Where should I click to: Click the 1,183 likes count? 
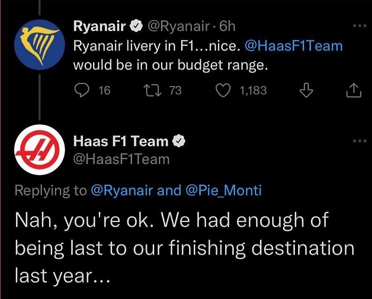point(252,91)
